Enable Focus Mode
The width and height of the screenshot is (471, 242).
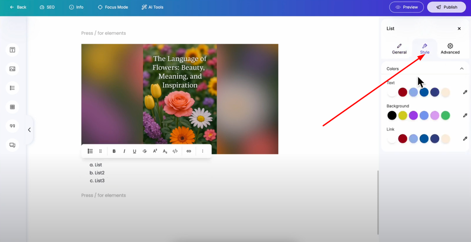[113, 7]
